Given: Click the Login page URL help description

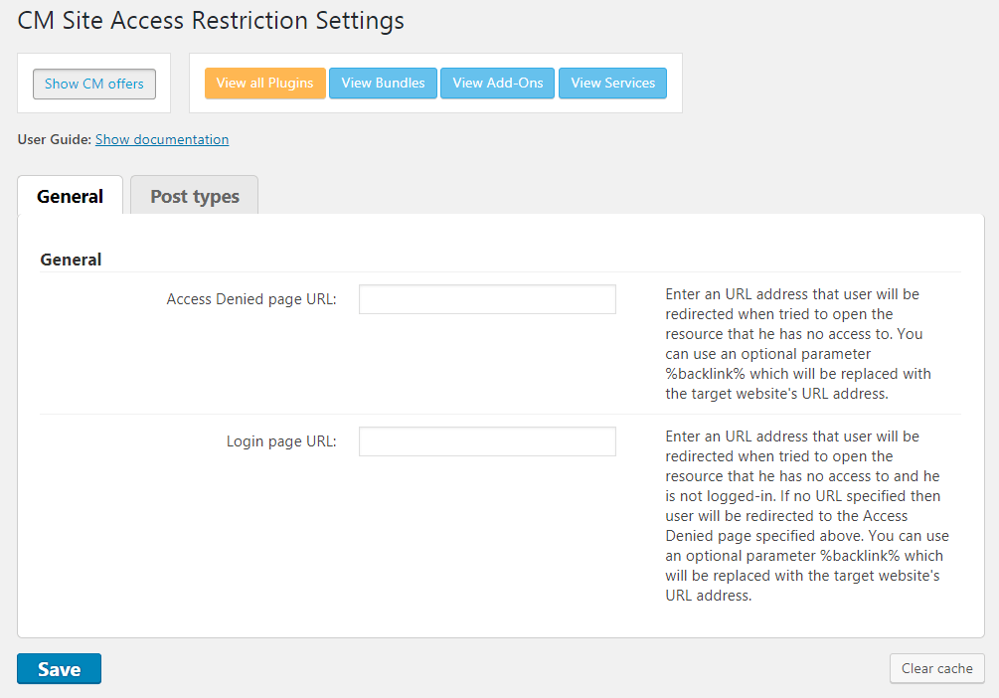Looking at the screenshot, I should (x=807, y=516).
